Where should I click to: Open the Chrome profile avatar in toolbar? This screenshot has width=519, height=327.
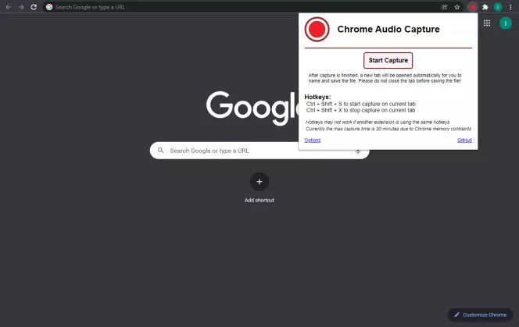498,7
